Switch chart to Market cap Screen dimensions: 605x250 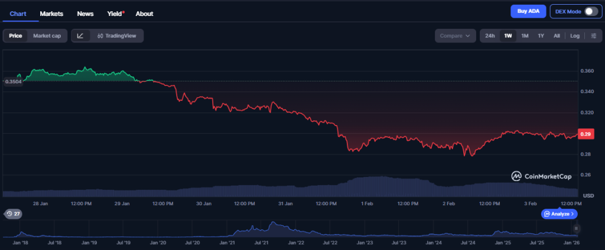(47, 36)
